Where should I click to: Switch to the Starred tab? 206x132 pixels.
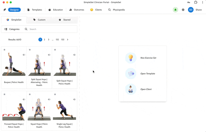click(65, 20)
